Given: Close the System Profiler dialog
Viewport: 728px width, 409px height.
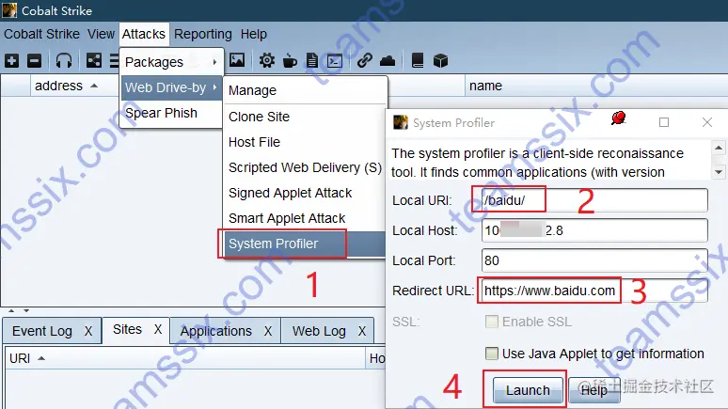Looking at the screenshot, I should coord(707,122).
